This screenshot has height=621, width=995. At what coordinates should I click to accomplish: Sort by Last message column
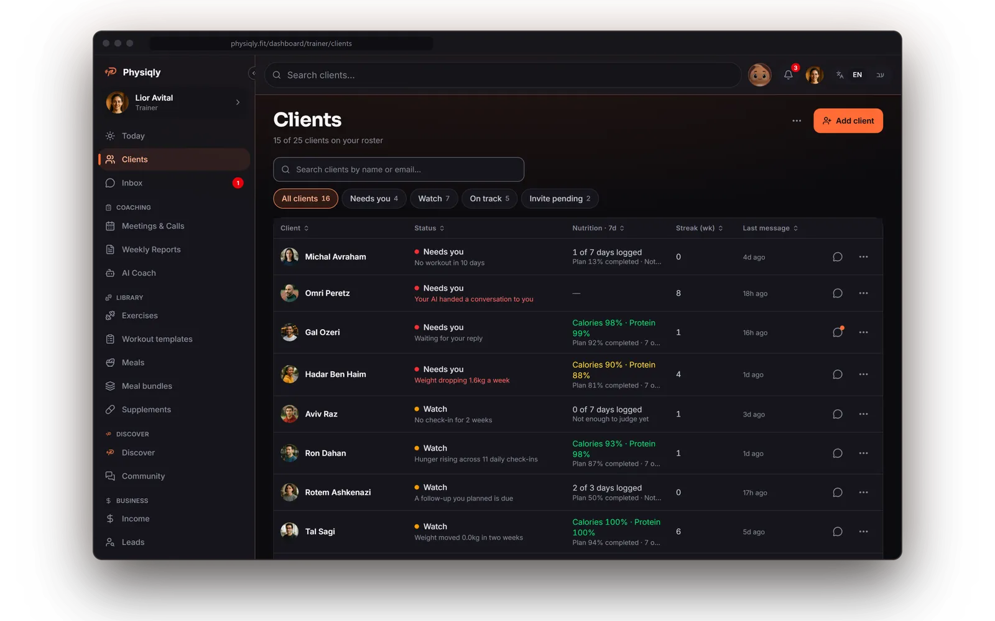[770, 228]
